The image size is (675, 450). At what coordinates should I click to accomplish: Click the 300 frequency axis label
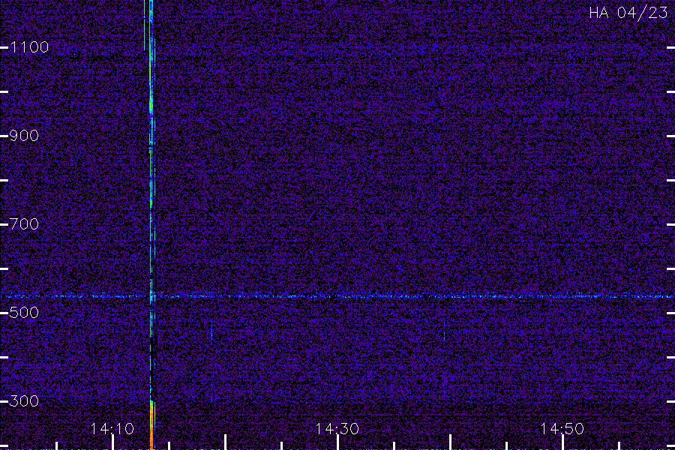pos(24,401)
